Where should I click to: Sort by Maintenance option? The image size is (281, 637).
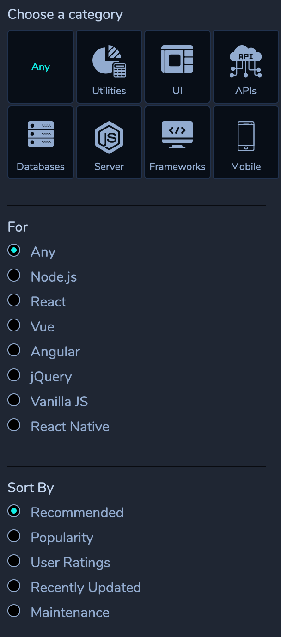coord(14,611)
